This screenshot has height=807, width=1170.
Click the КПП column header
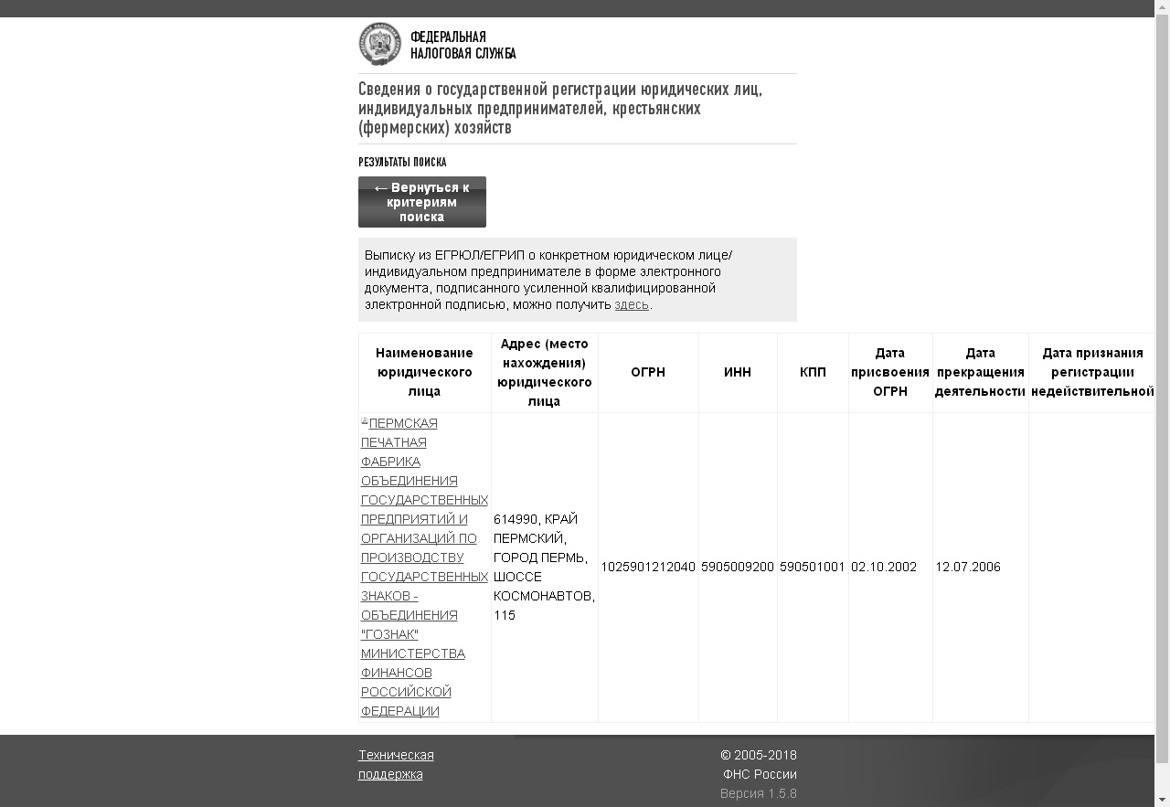click(x=813, y=372)
